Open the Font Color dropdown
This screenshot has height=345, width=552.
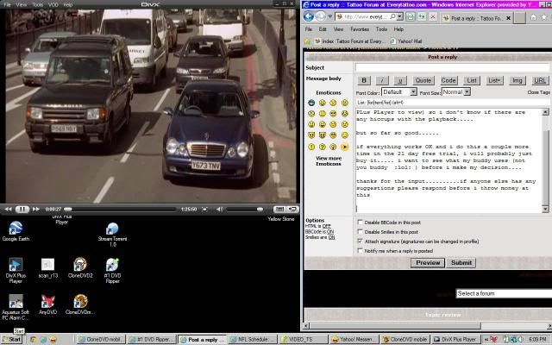click(399, 92)
